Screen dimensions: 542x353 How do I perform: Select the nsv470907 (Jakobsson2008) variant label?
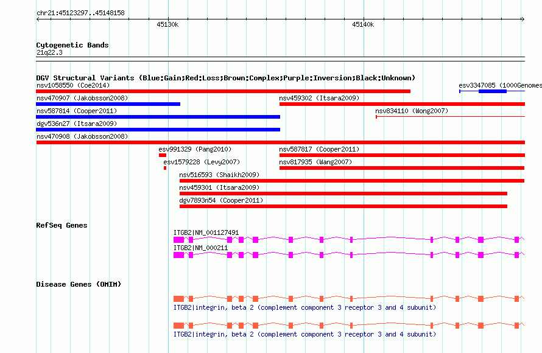(x=82, y=98)
